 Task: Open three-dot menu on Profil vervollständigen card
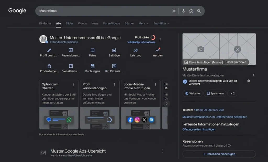point(115,84)
